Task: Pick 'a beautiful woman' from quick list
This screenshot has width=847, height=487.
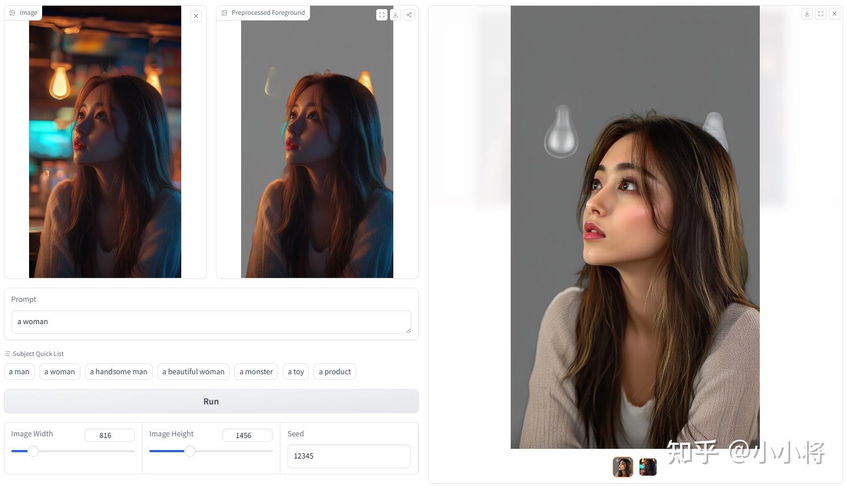Action: 193,371
